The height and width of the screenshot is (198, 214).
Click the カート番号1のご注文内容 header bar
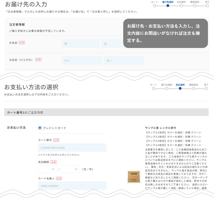(x=106, y=112)
